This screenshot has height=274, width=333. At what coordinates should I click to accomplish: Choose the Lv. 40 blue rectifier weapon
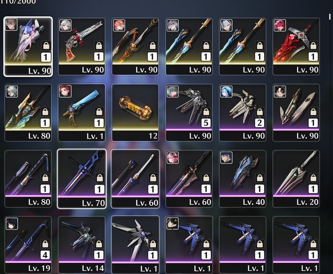click(242, 179)
